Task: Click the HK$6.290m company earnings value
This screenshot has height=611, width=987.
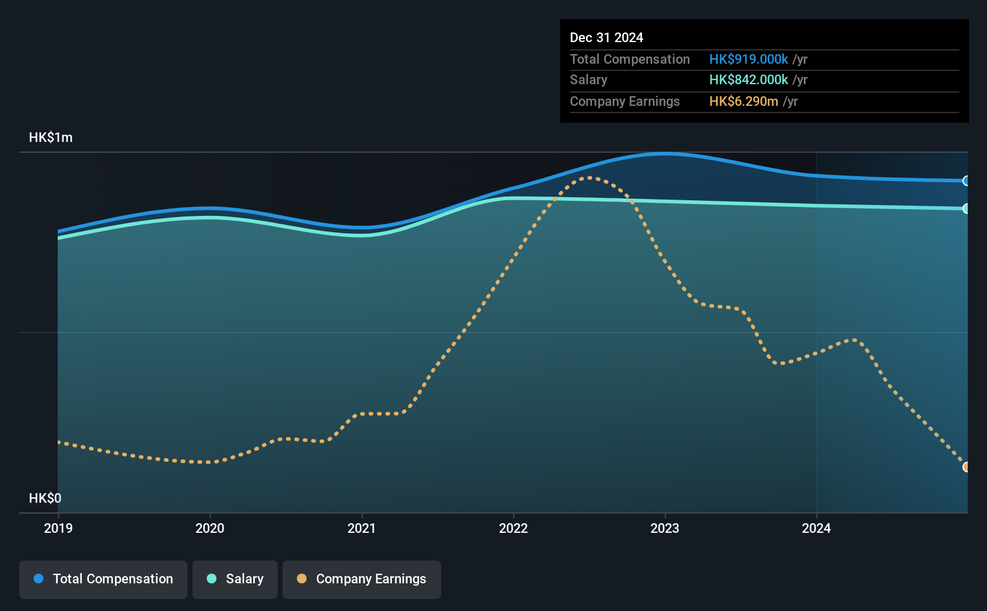Action: pos(744,101)
